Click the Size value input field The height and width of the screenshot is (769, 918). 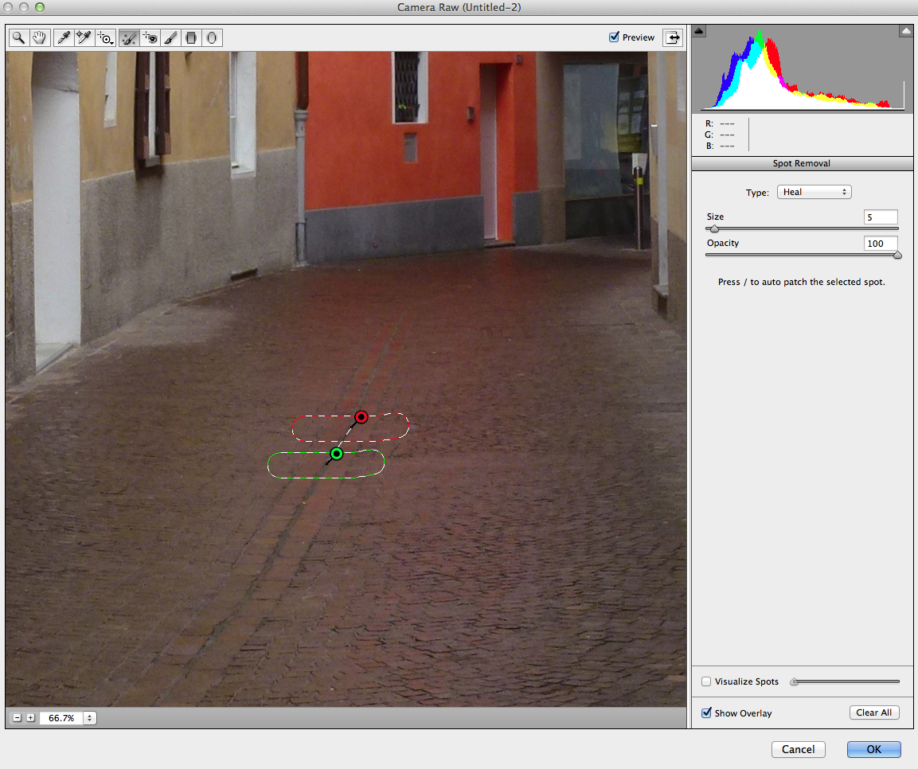[881, 217]
